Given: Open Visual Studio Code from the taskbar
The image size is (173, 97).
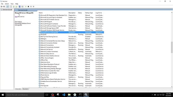Looking at the screenshot, I should [x=64, y=95].
